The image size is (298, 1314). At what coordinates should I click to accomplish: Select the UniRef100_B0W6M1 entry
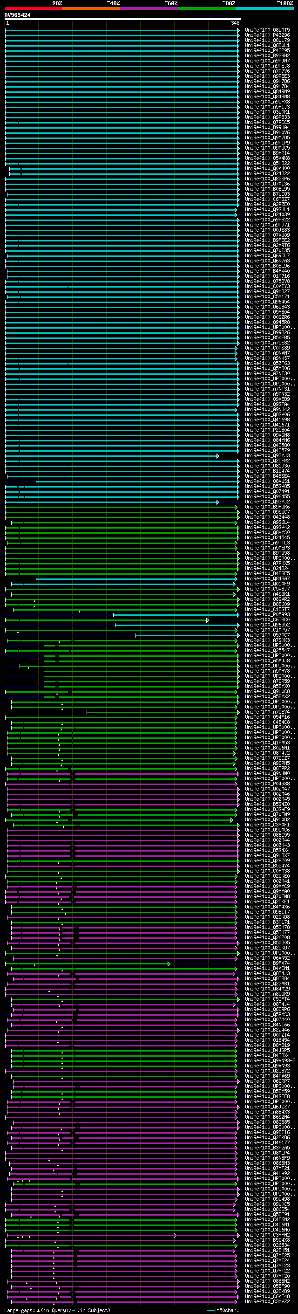point(267,748)
